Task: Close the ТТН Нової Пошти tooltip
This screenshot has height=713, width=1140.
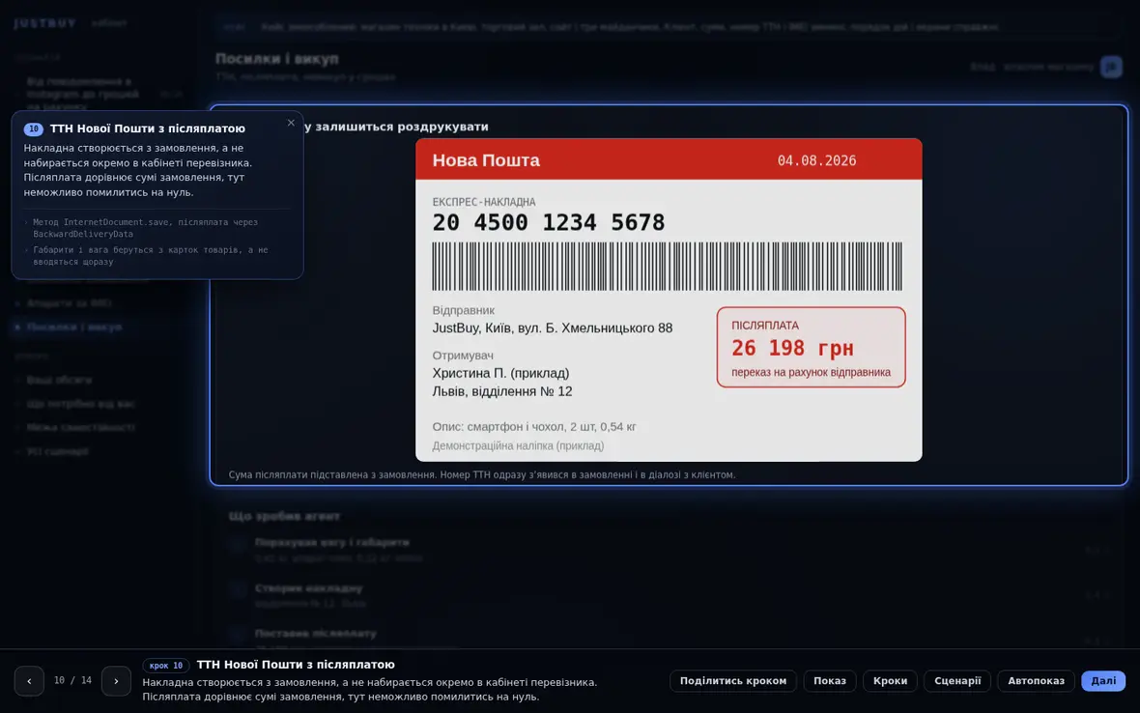Action: tap(291, 123)
